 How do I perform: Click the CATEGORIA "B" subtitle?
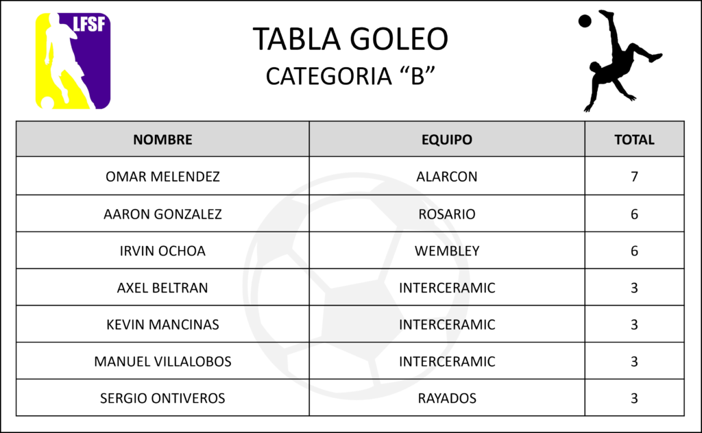pyautogui.click(x=350, y=75)
